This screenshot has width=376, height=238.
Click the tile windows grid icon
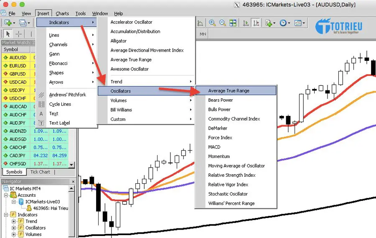(233, 23)
